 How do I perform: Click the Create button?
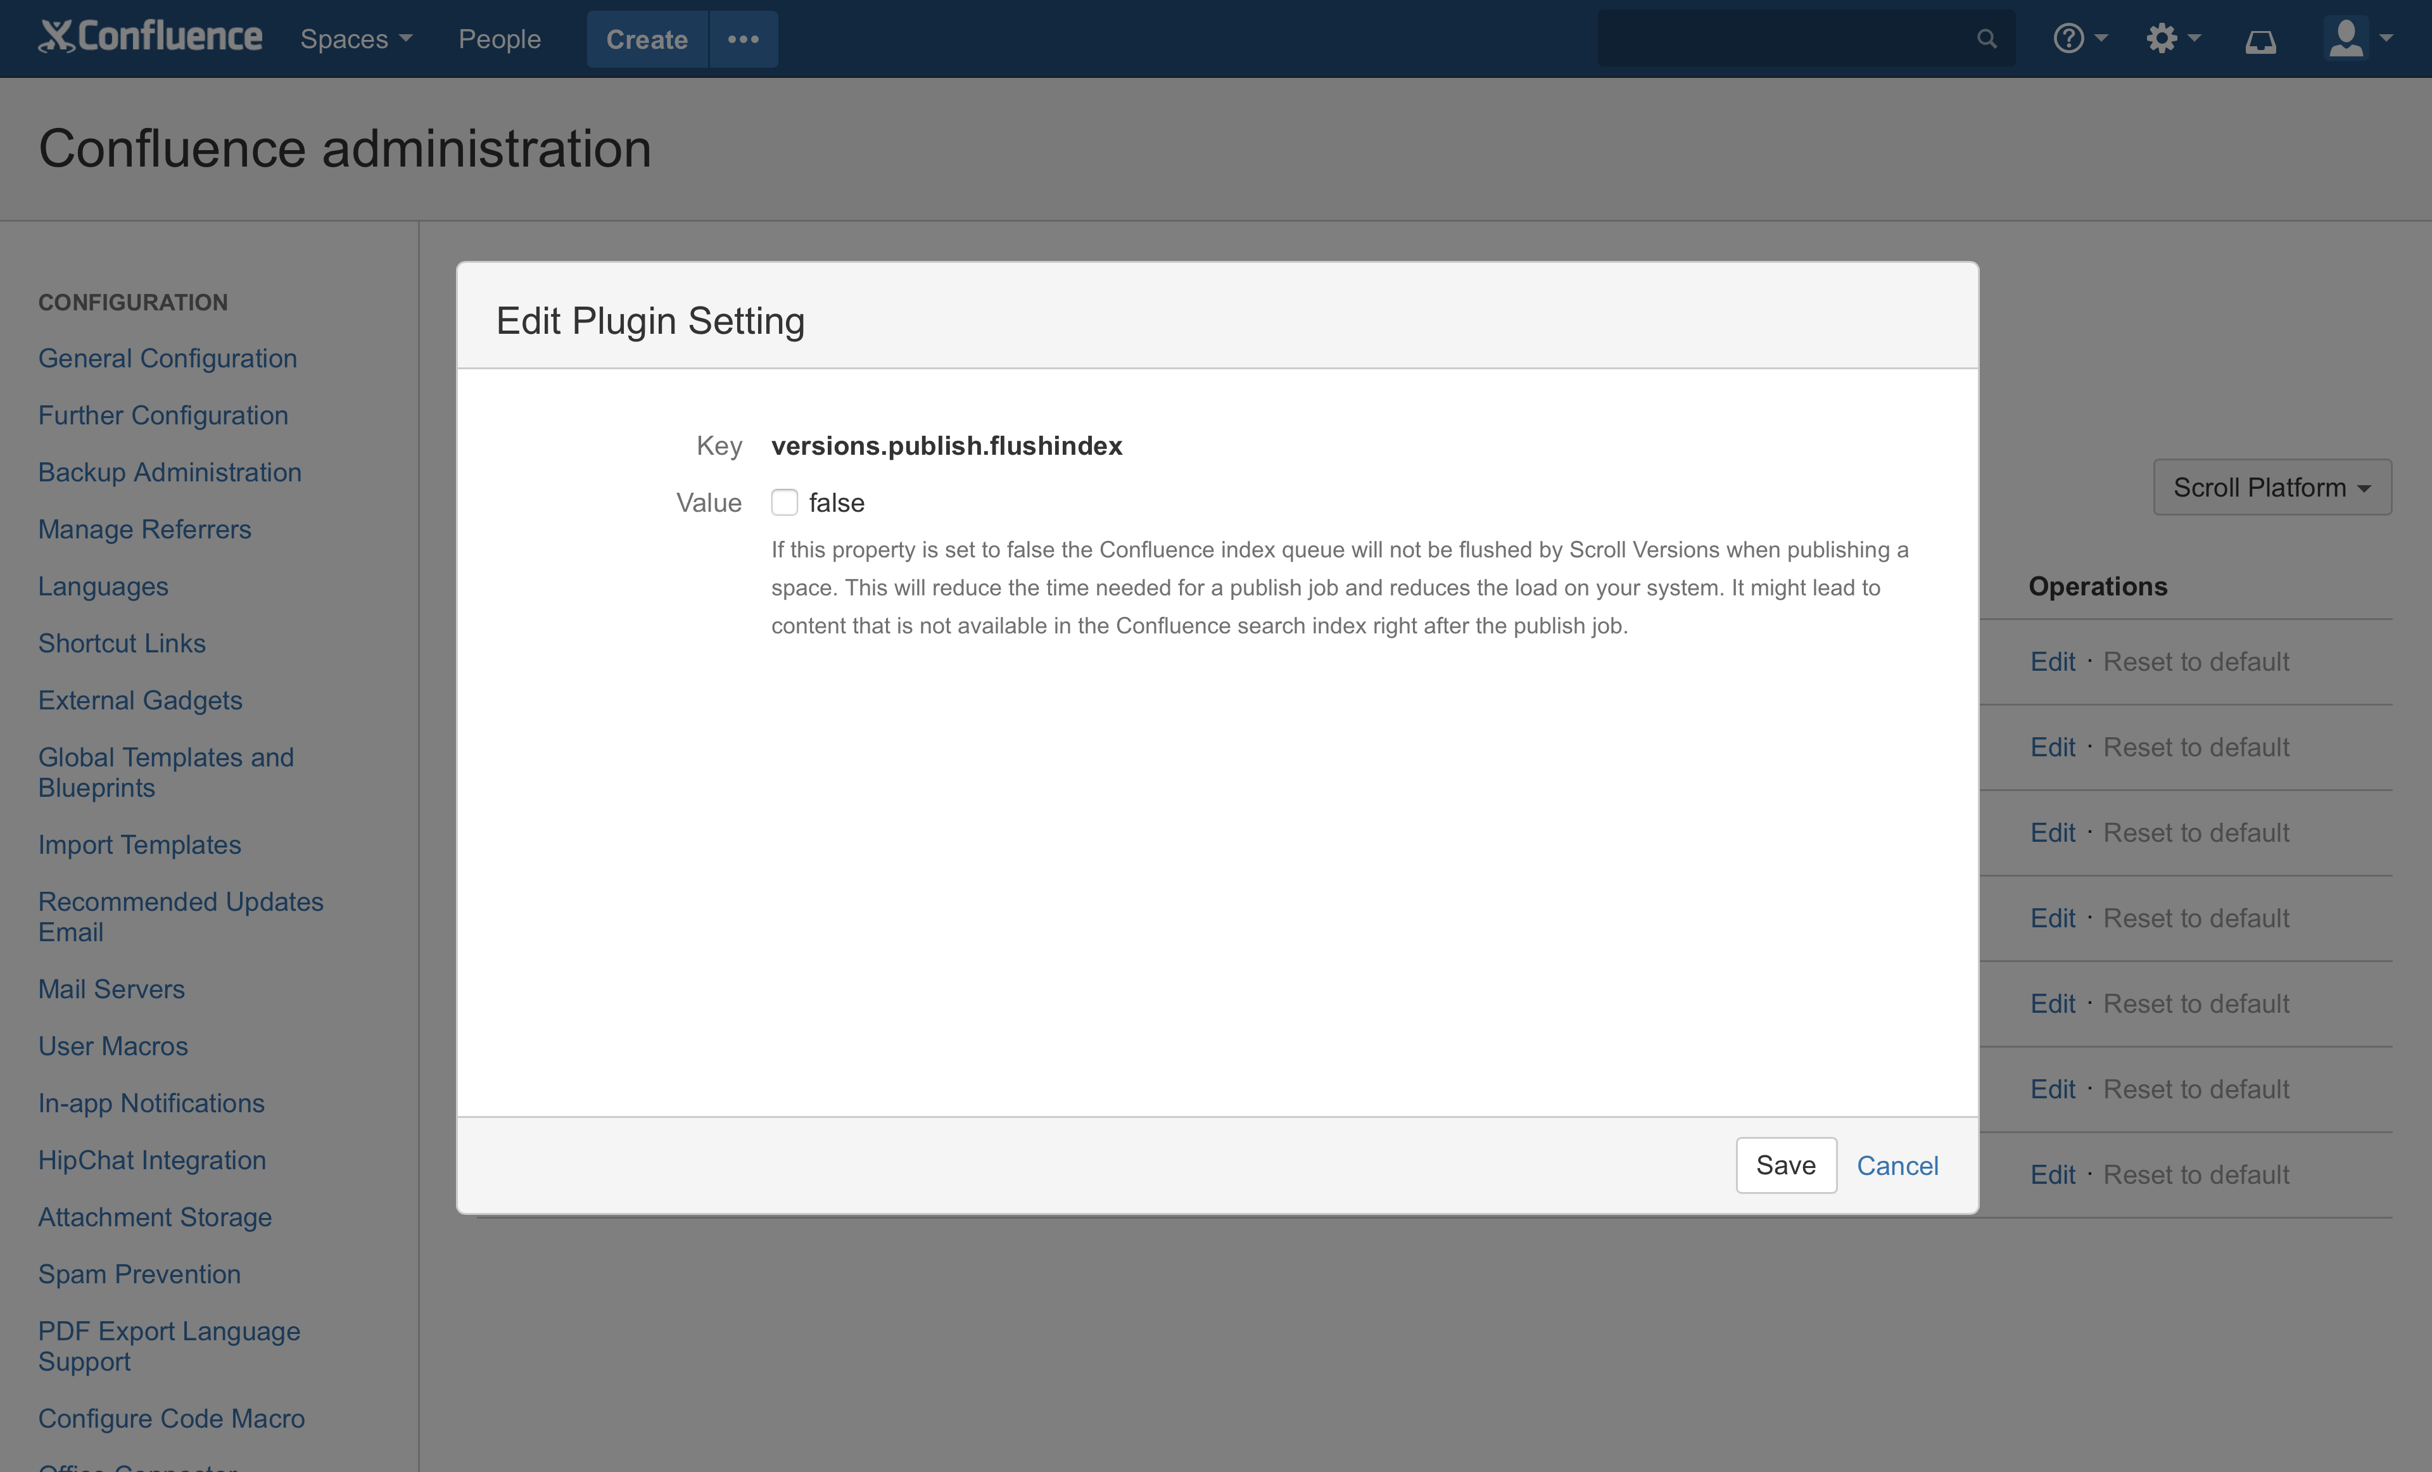[647, 39]
